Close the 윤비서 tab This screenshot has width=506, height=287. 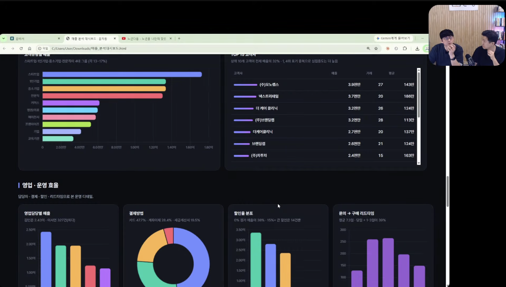[59, 38]
